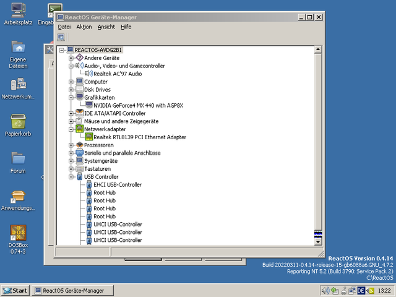Click the IDE ATA/ATAPI Controller icon
Image resolution: width=396 pixels, height=297 pixels.
pos(80,113)
